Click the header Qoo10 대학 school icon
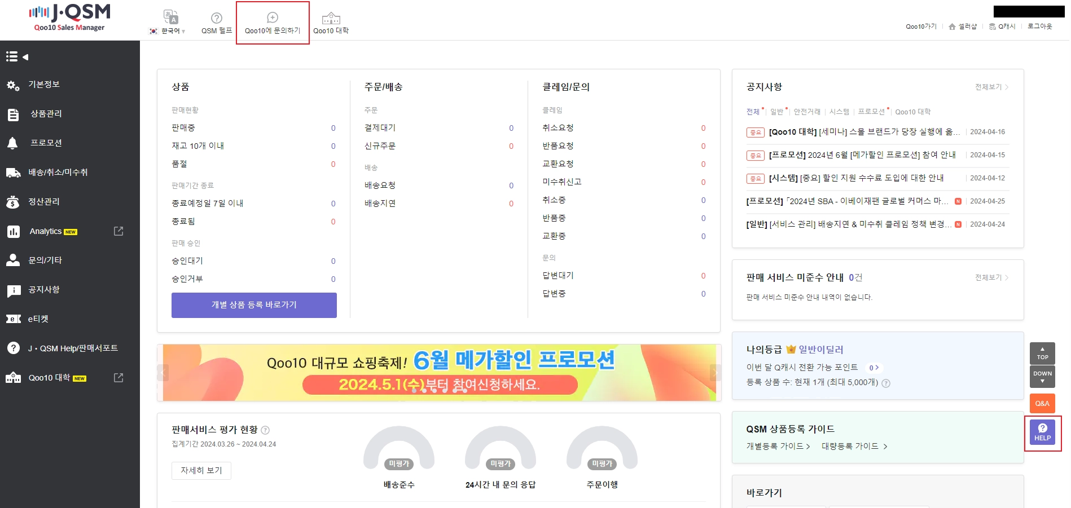 pyautogui.click(x=331, y=18)
